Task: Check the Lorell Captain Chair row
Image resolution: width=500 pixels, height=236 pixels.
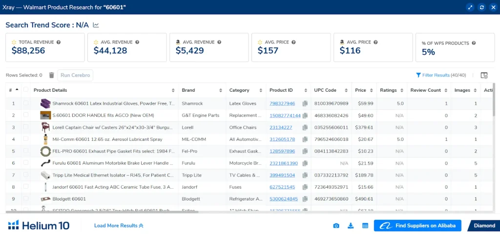Action: 26,127
